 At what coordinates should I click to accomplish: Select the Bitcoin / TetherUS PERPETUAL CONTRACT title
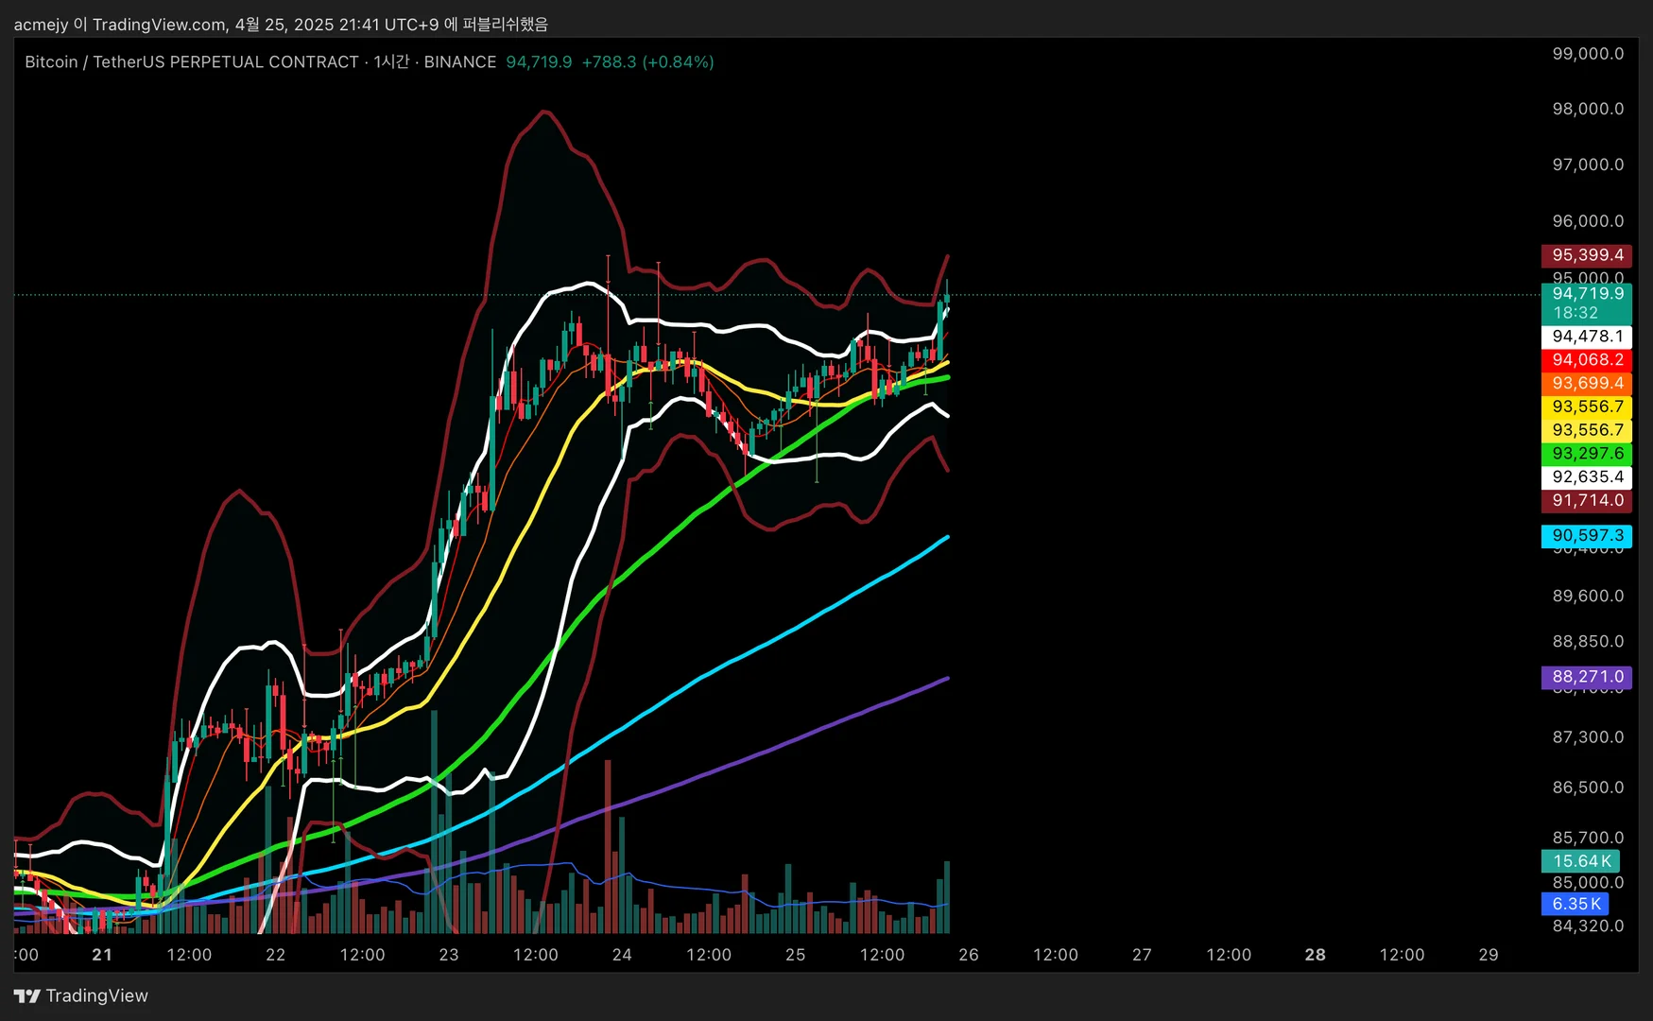point(192,62)
